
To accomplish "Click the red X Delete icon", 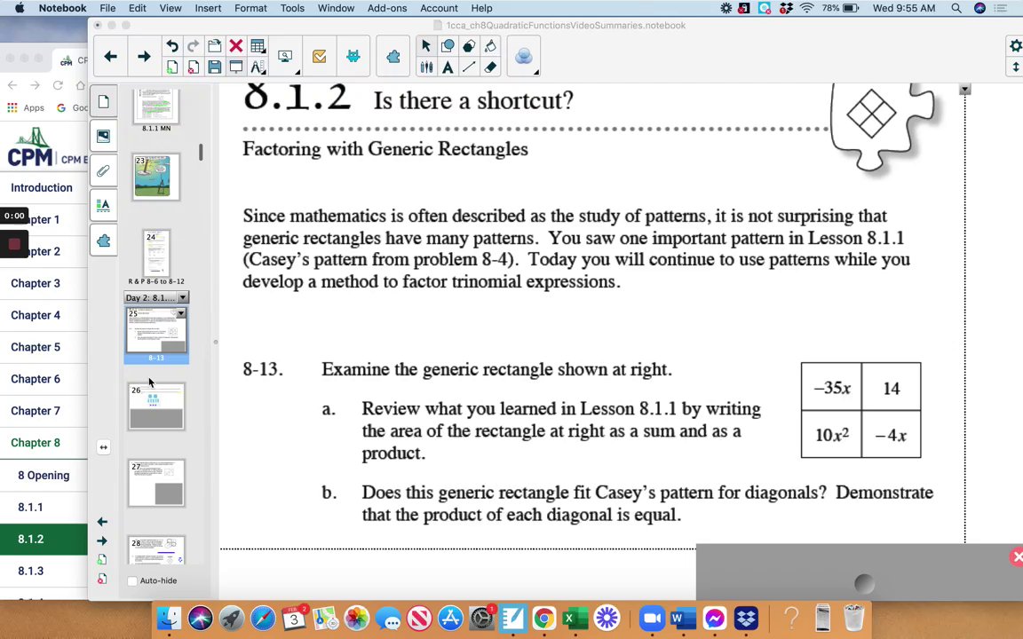I will (x=236, y=45).
